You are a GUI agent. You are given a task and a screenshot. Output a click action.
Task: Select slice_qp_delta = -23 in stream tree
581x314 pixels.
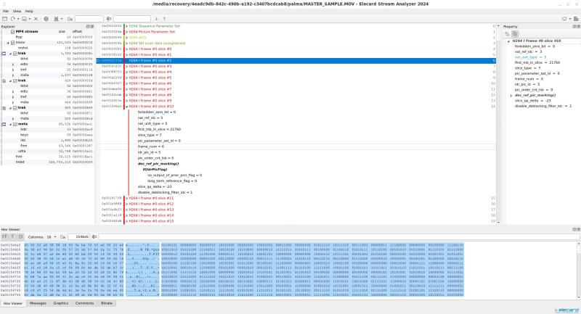click(x=155, y=187)
